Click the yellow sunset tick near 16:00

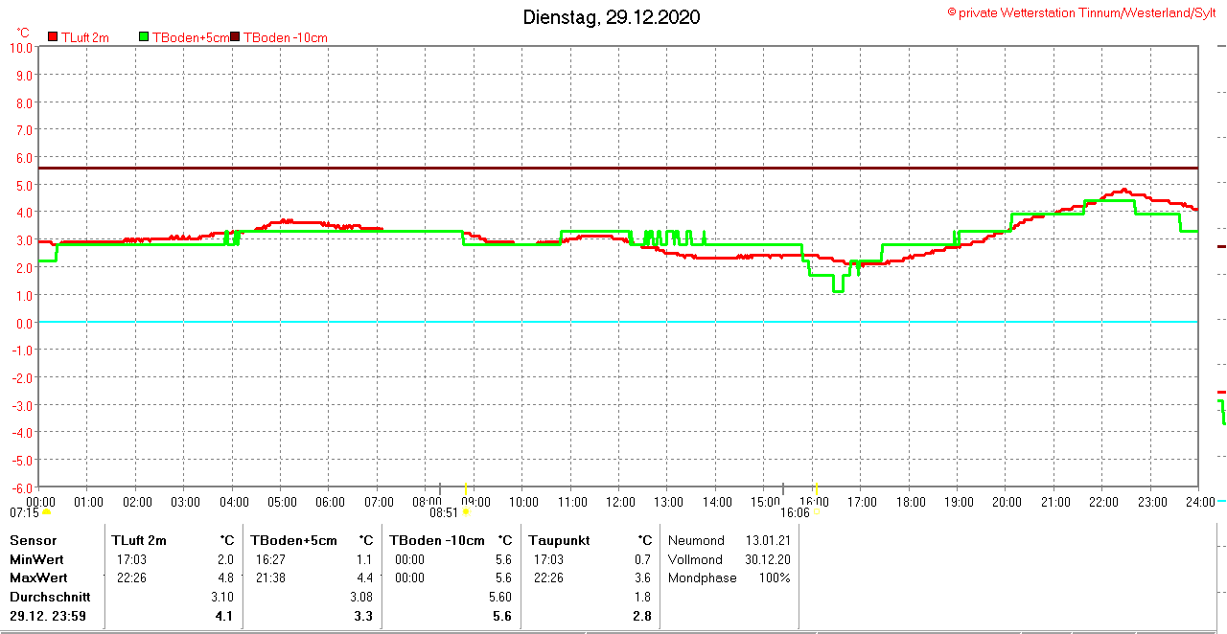pyautogui.click(x=817, y=489)
